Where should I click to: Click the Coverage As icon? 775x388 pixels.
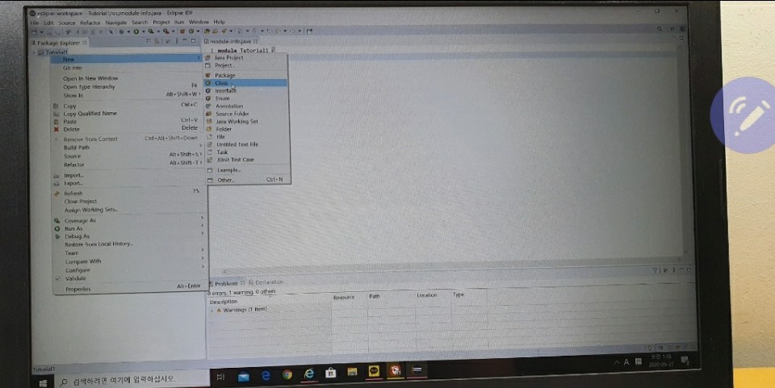57,221
